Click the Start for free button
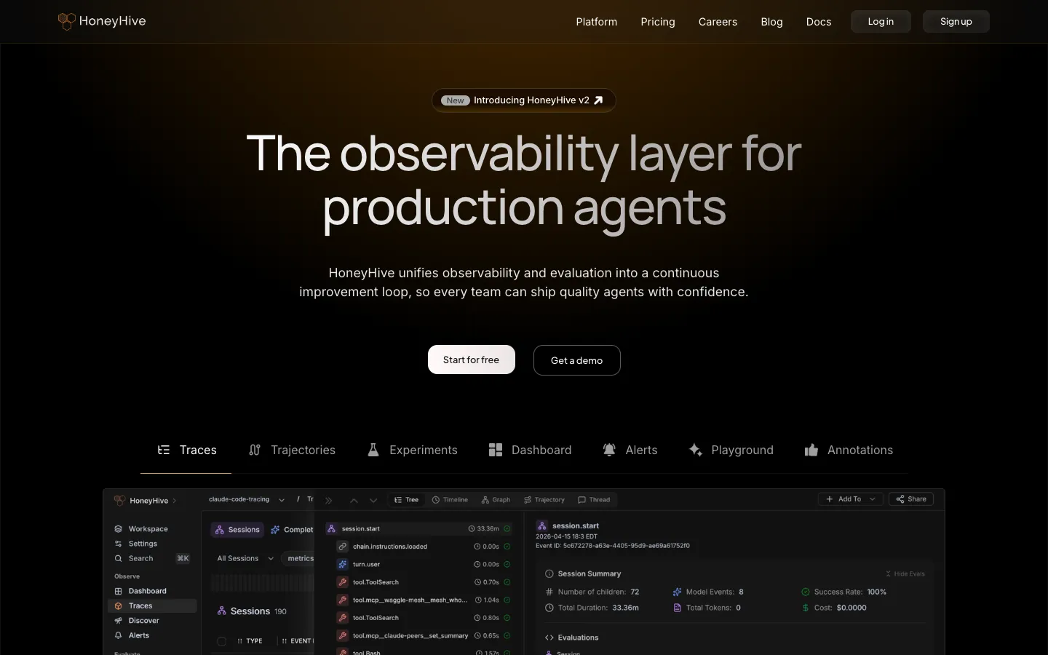 472,360
